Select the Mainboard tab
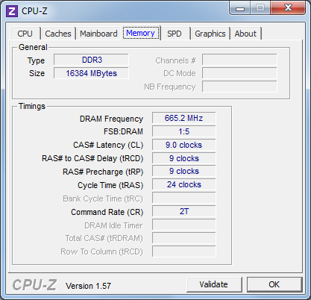The width and height of the screenshot is (311, 300). click(x=98, y=34)
